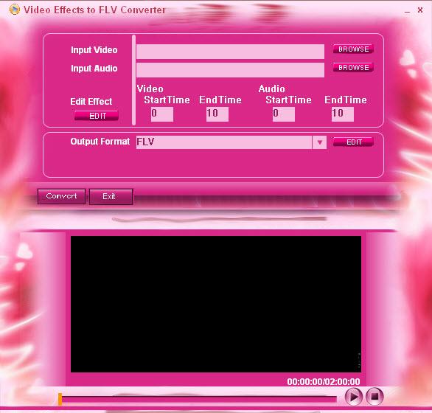The height and width of the screenshot is (413, 432).
Task: Focus the Video StartTime field
Action: [162, 114]
